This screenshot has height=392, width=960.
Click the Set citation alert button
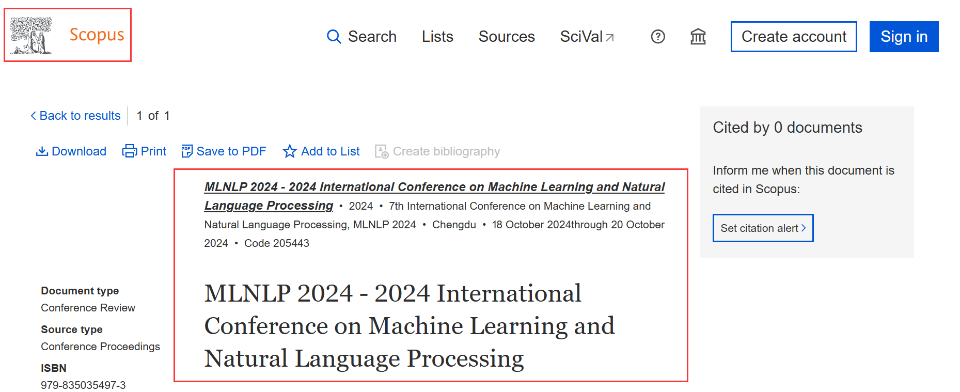763,228
